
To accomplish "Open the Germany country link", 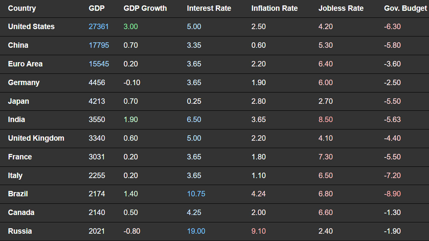I will [24, 83].
